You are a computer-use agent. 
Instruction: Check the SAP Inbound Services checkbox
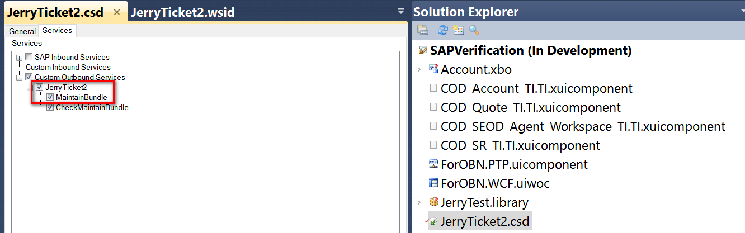pos(29,57)
